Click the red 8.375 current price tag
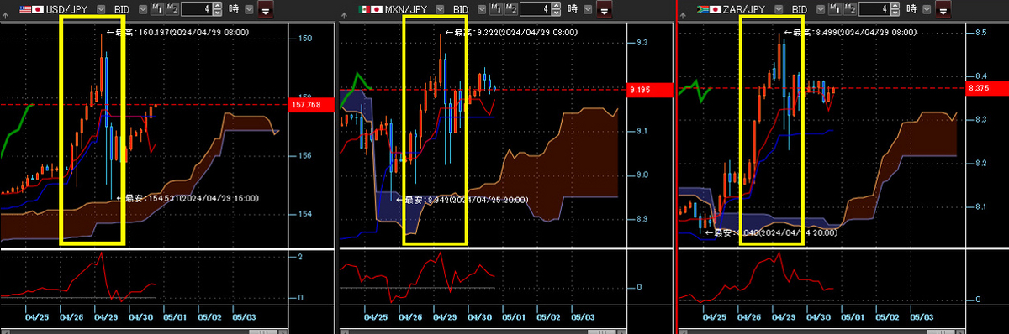This screenshot has width=1009, height=334. click(986, 87)
